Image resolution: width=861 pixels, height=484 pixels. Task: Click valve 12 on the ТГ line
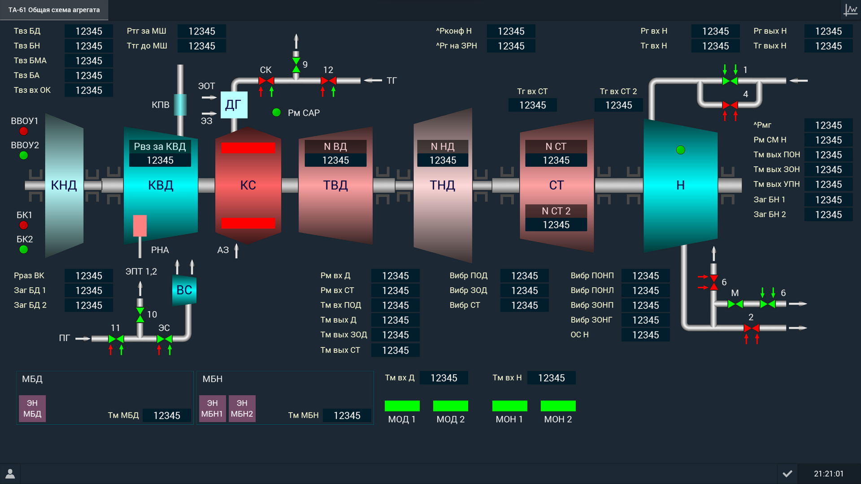[x=329, y=81]
